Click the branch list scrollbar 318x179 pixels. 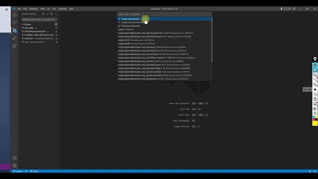[x=212, y=40]
